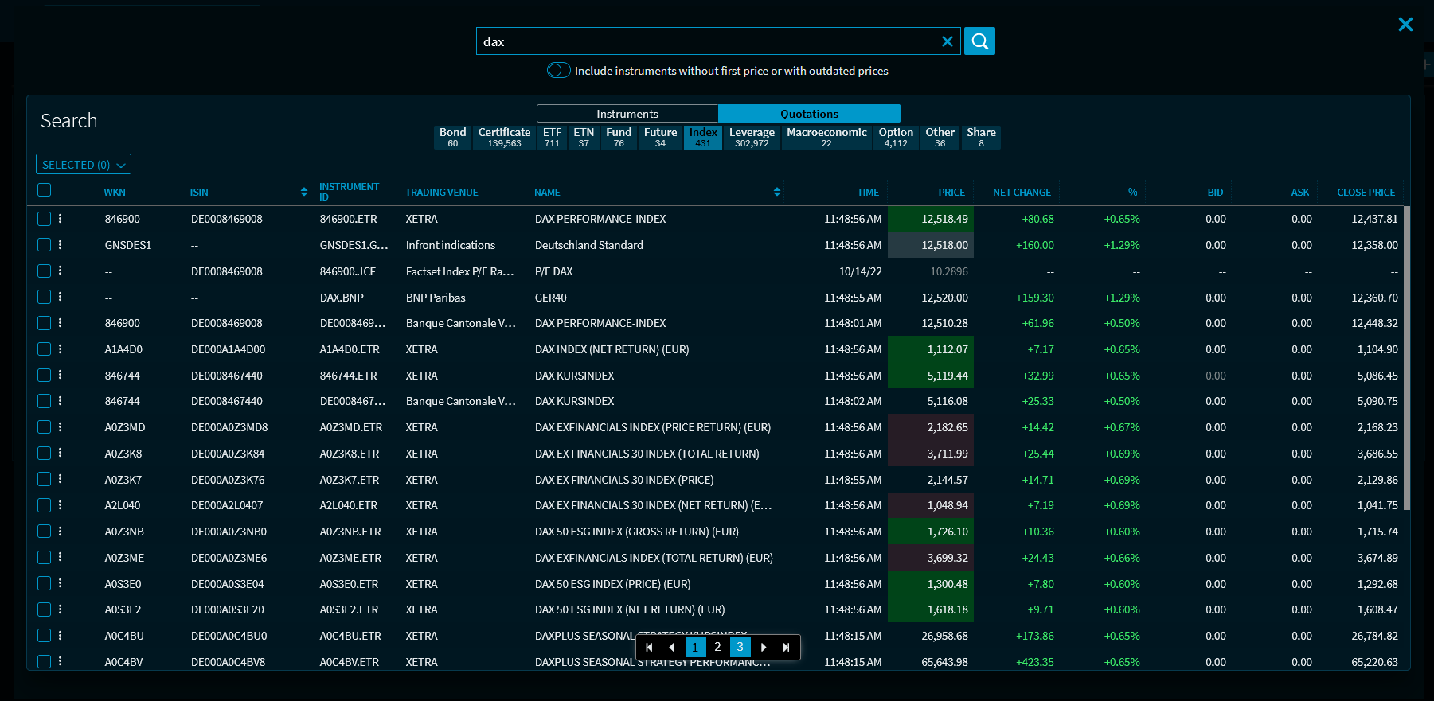Expand the SELECTED (0) dropdown
The width and height of the screenshot is (1434, 701).
(x=84, y=165)
